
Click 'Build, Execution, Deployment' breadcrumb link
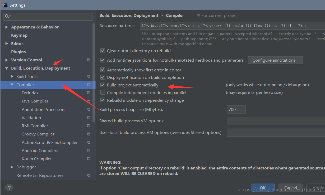(129, 16)
